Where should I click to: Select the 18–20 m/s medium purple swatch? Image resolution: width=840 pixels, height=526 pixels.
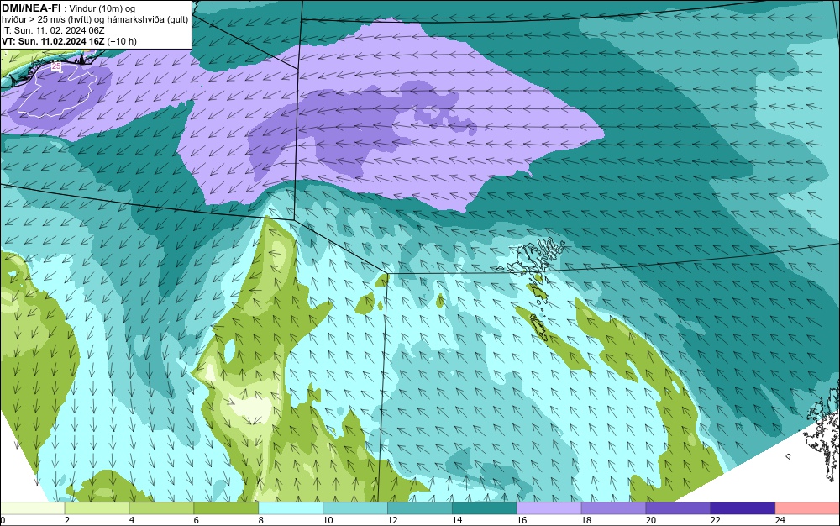pyautogui.click(x=613, y=508)
